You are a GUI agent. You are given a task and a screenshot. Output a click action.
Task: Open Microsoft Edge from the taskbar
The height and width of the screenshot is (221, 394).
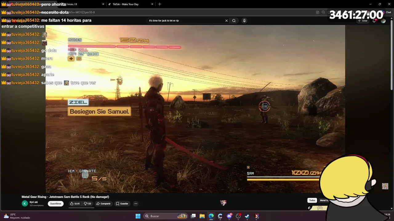click(x=211, y=216)
